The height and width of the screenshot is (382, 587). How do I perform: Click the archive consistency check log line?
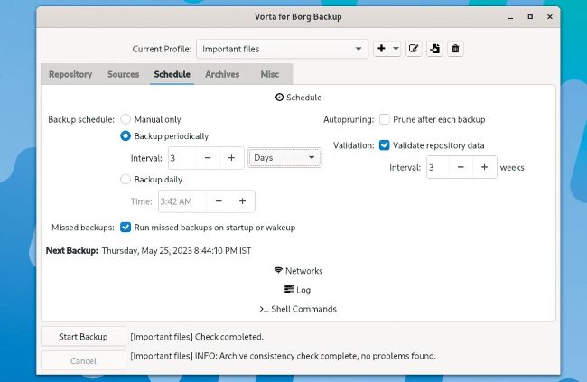click(x=283, y=356)
